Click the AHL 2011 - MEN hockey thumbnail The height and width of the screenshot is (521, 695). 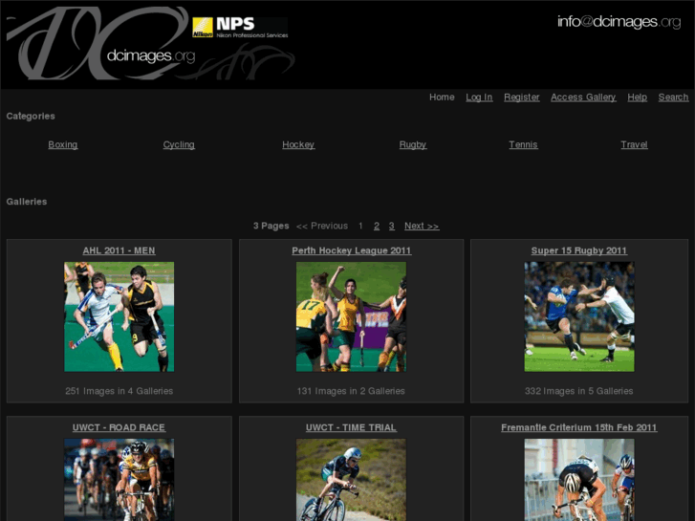point(119,316)
